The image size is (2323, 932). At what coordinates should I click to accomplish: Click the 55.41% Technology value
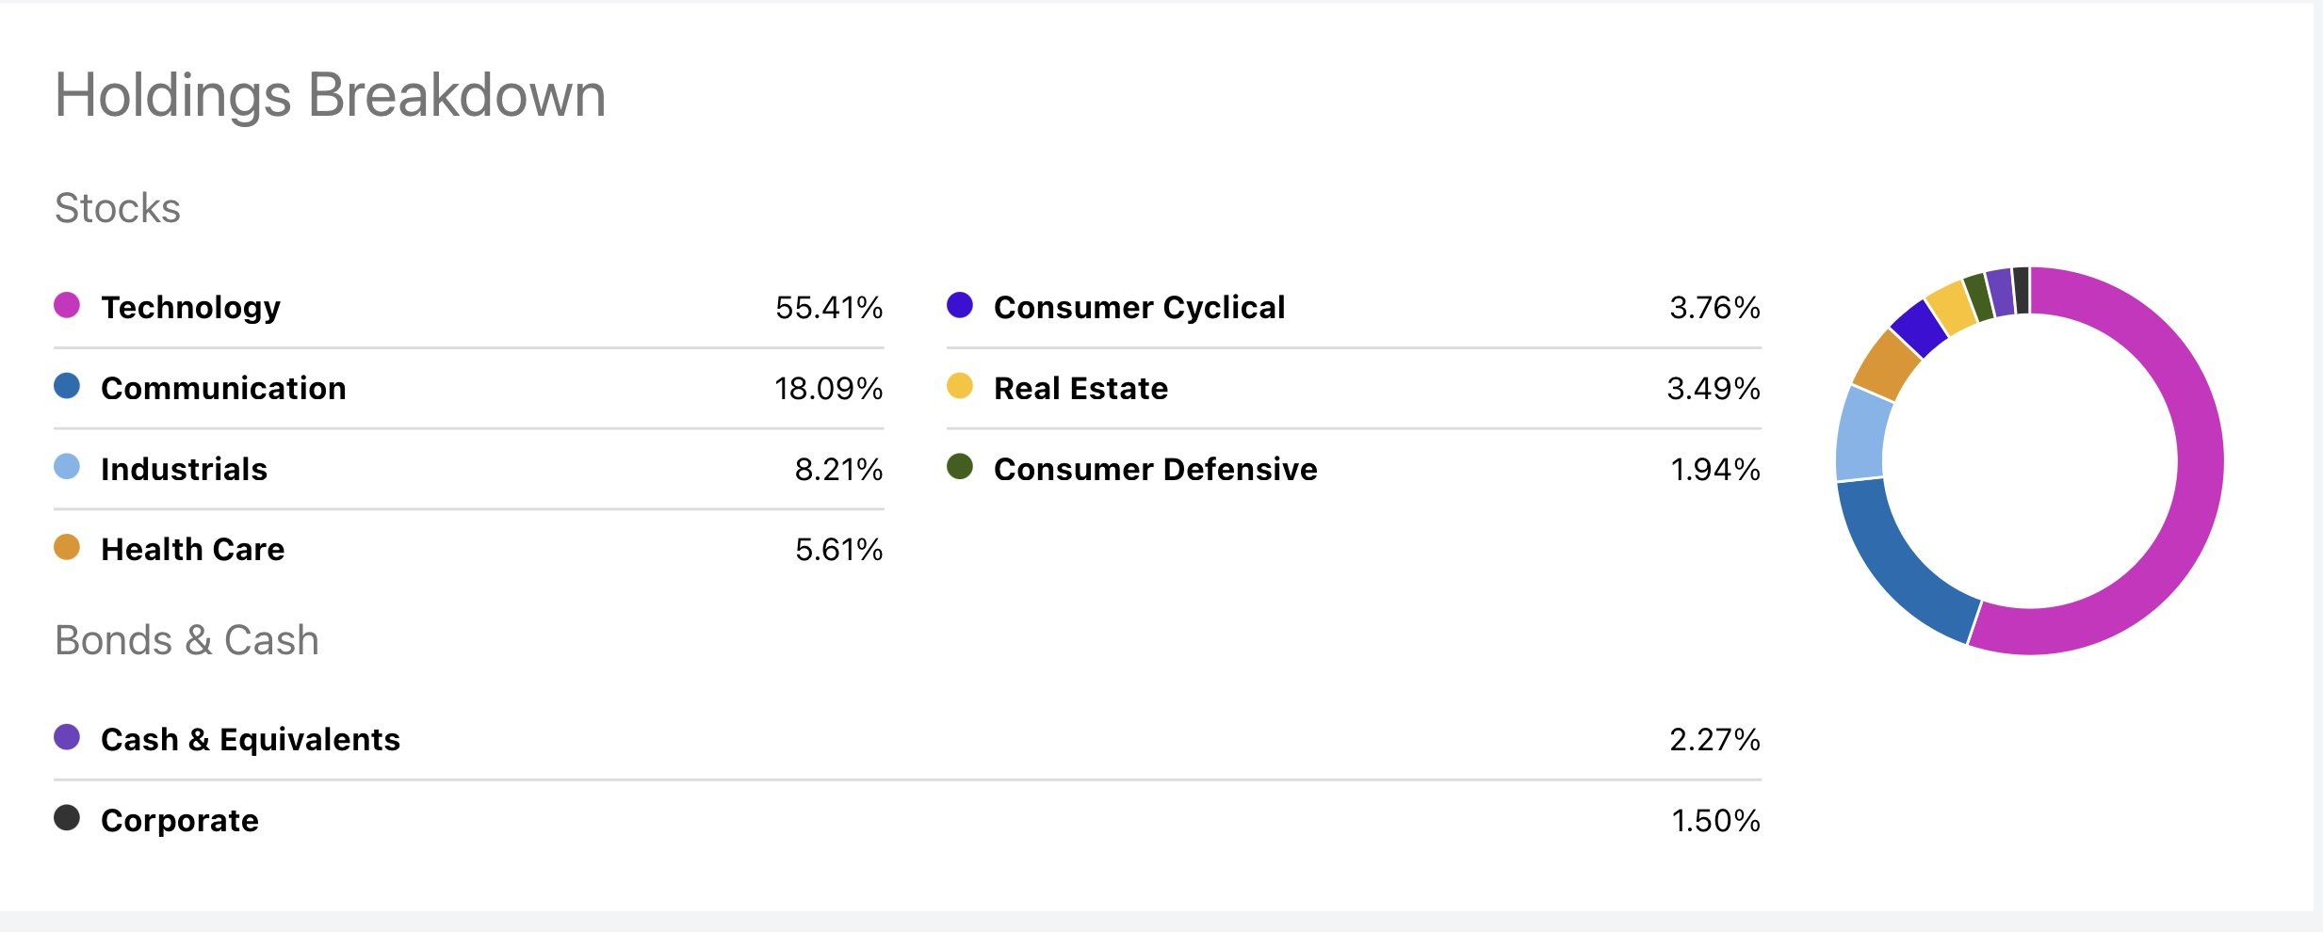829,308
